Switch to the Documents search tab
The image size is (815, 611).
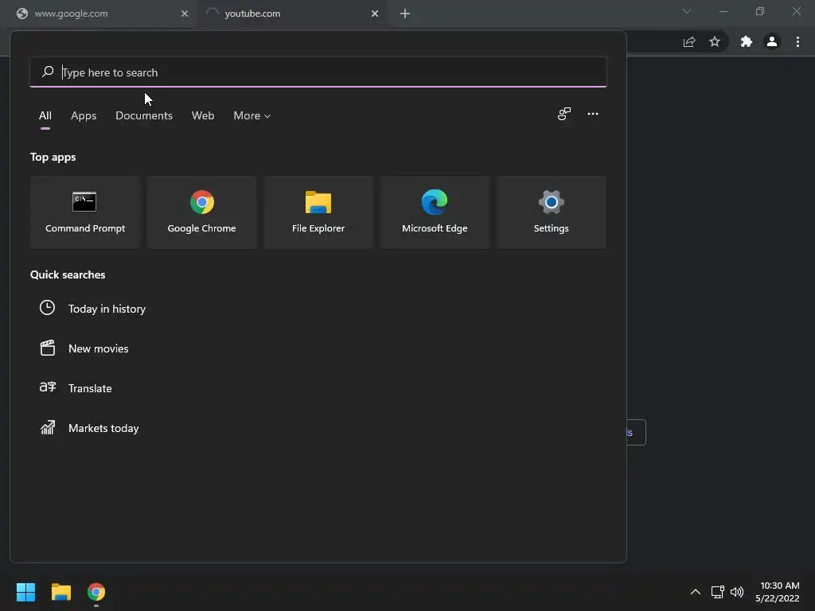click(x=144, y=116)
